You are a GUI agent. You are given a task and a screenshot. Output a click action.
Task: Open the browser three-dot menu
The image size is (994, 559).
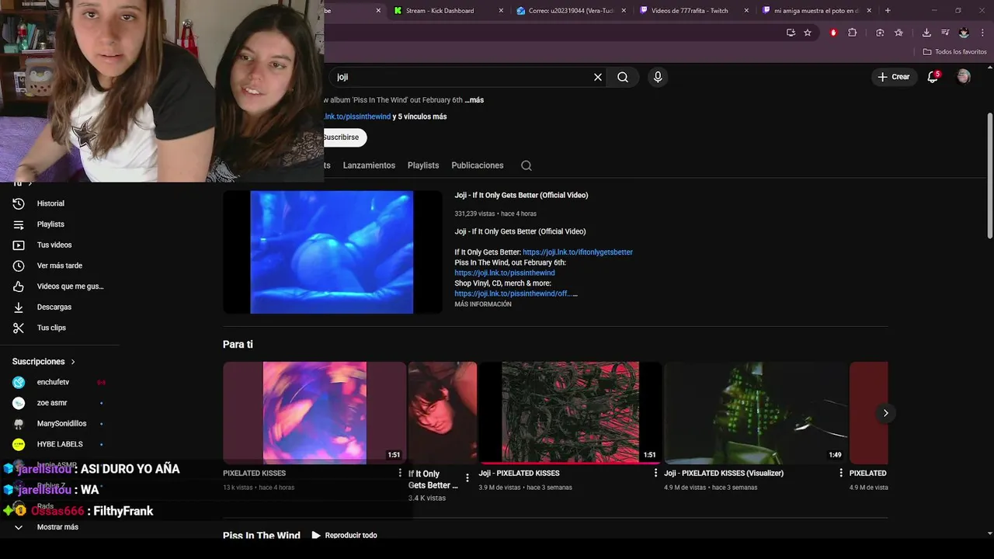pos(982,33)
